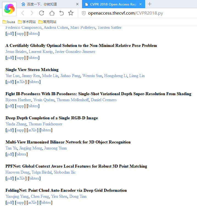Close the Baidu tab

[77, 4]
